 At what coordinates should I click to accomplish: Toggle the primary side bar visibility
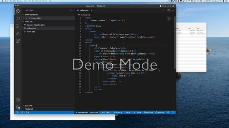pyautogui.click(x=161, y=6)
